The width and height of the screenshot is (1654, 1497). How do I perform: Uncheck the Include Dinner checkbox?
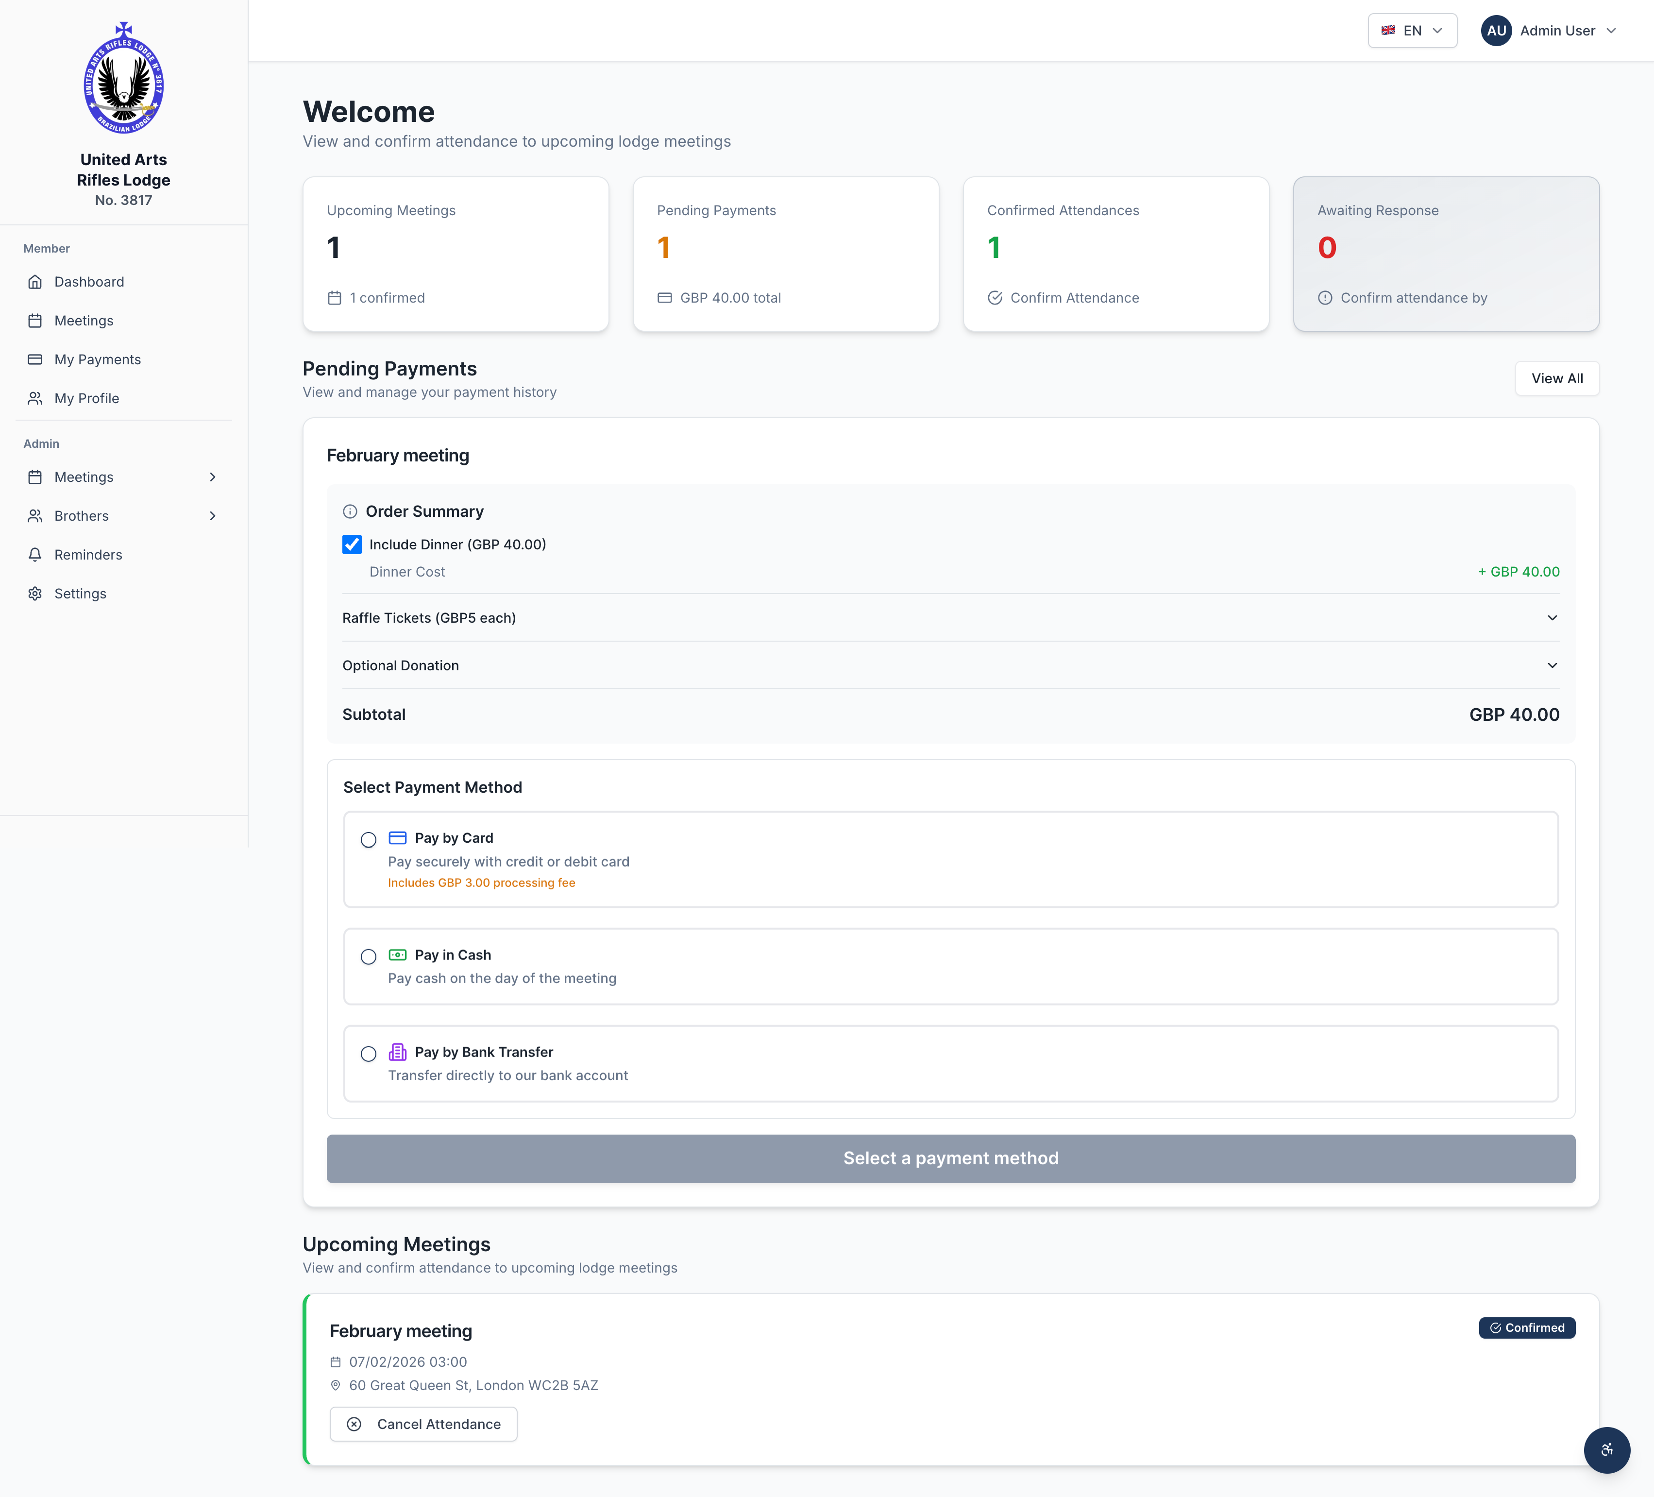(x=352, y=544)
